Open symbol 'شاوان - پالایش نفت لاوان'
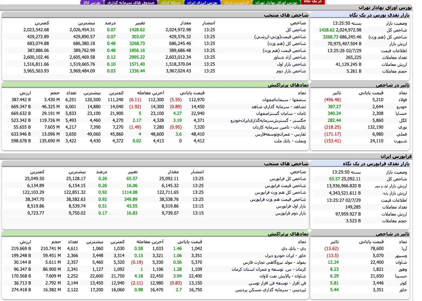 click(x=283, y=276)
